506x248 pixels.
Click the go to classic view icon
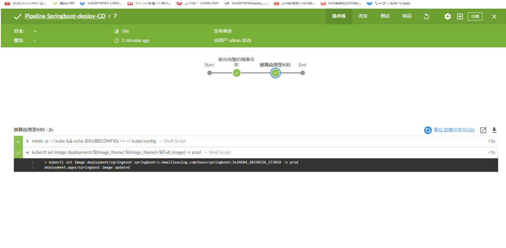tap(460, 16)
